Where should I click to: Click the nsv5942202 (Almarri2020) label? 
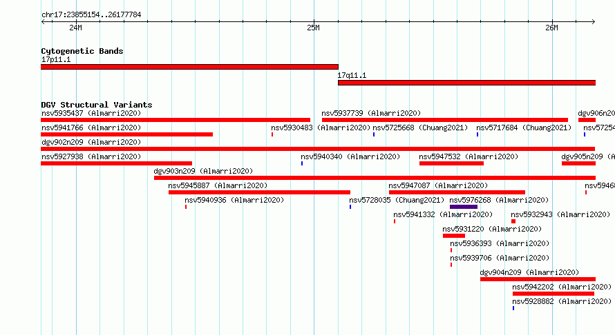pos(562,287)
